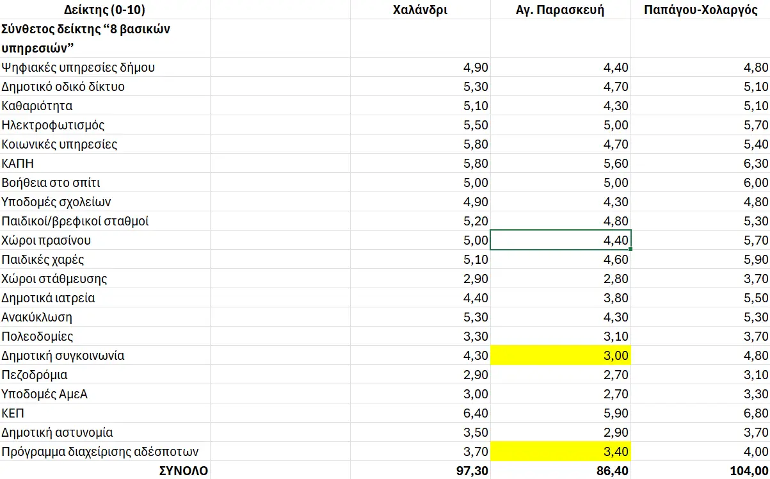Click the fill handle of the selected cell
The width and height of the screenshot is (770, 479).
(x=630, y=249)
